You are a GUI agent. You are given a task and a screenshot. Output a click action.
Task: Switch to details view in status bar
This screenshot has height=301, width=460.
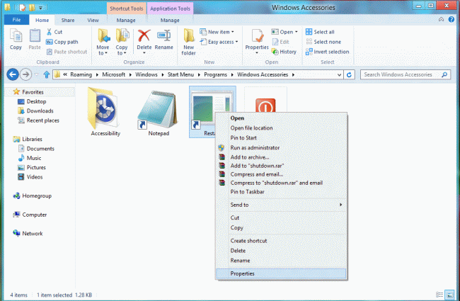tap(439, 295)
